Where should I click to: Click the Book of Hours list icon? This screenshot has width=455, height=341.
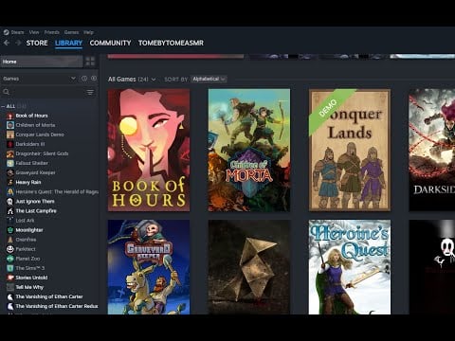[x=10, y=116]
